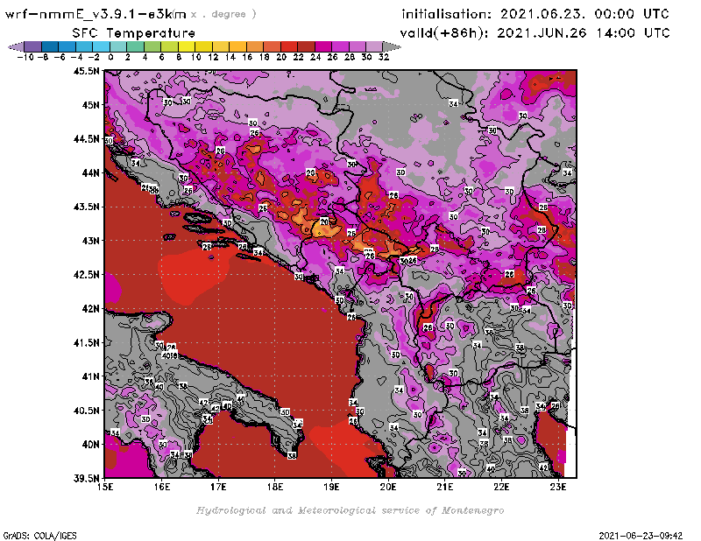Viewport: 701px width, 541px height.
Task: Click the 23E longitude label
Action: (x=558, y=487)
